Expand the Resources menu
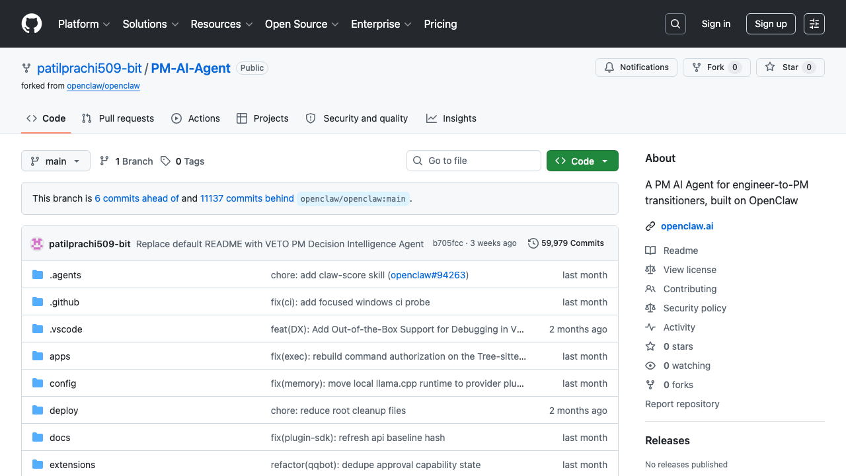The width and height of the screenshot is (846, 476). (222, 24)
